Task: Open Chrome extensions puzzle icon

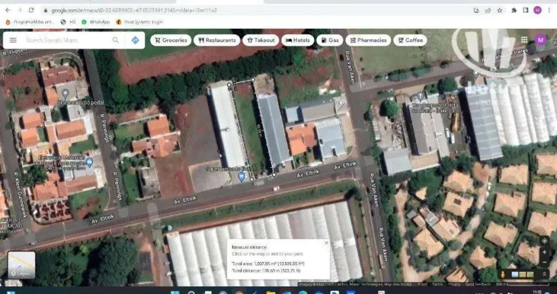Action: point(514,10)
